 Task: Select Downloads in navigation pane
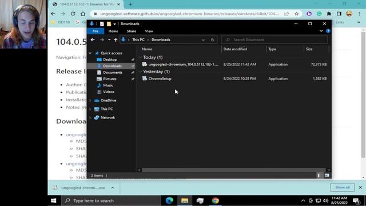click(112, 66)
